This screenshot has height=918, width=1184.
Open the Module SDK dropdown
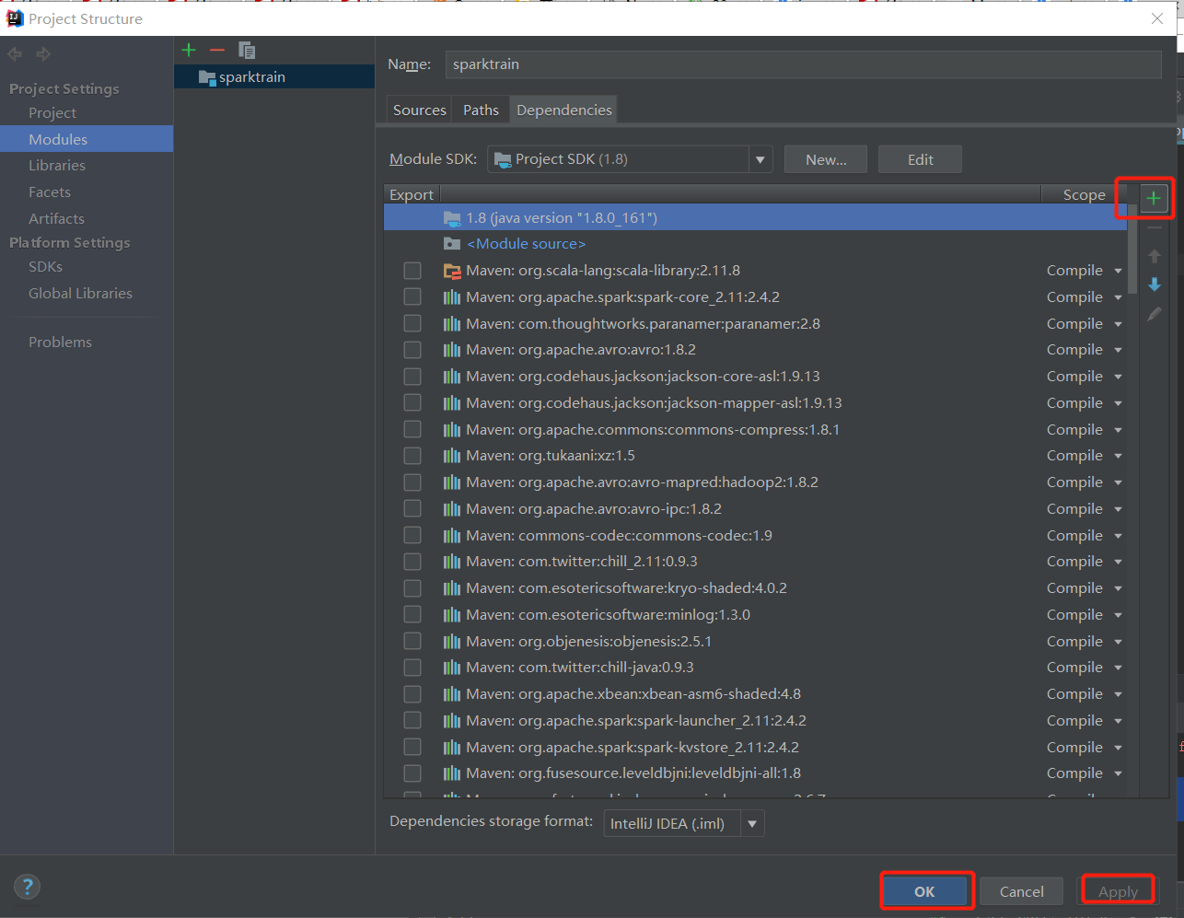click(760, 158)
